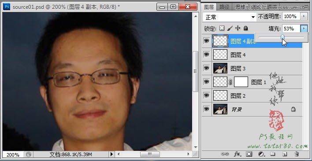Screen dimensions: 312x161
Task: Switch to the 图层 tab
Action: point(209,7)
